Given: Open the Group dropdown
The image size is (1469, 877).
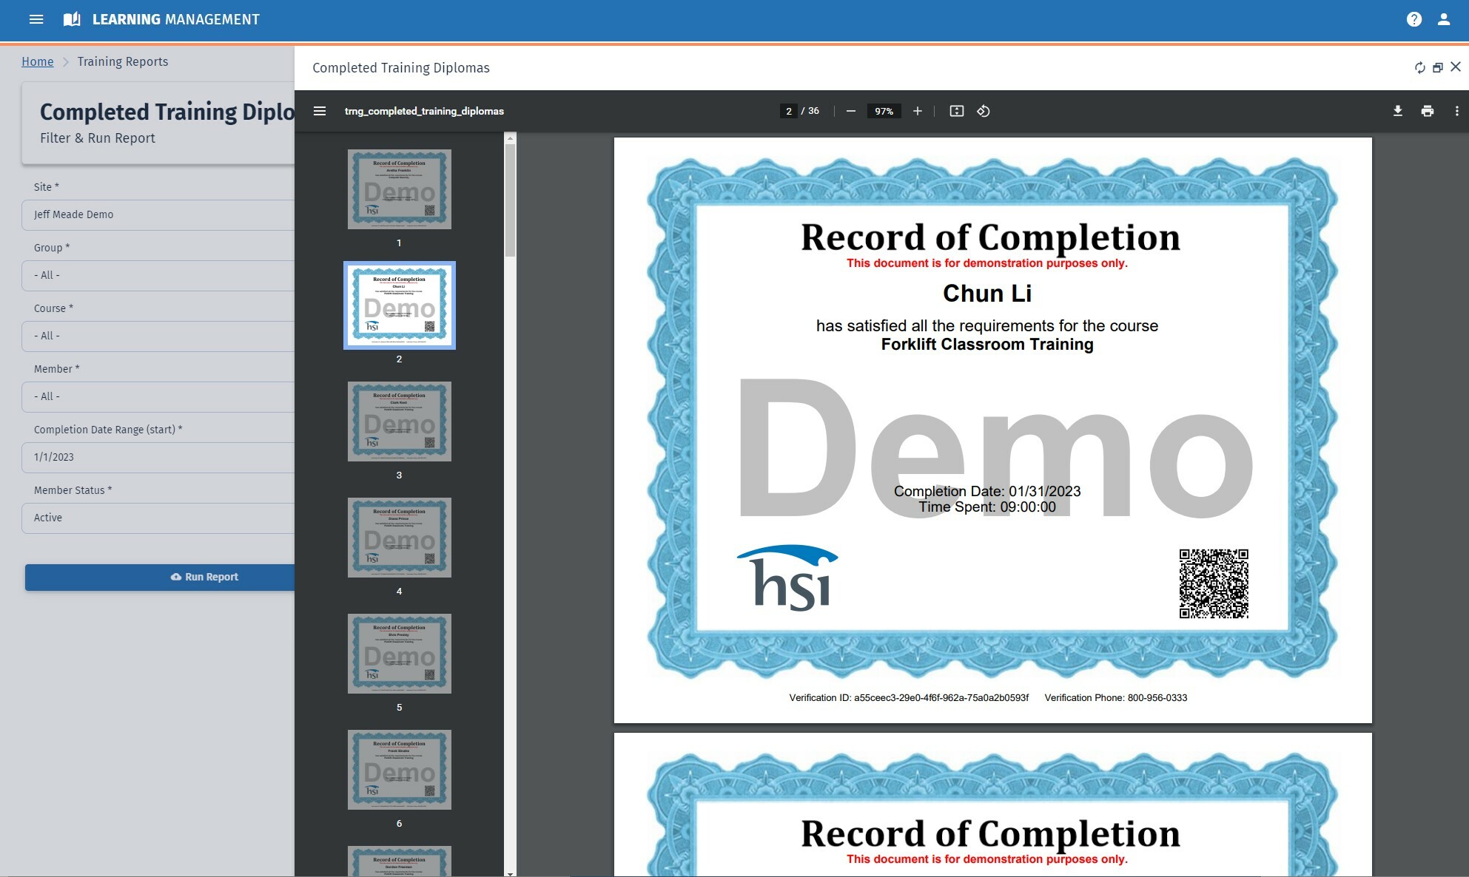Looking at the screenshot, I should 158,275.
